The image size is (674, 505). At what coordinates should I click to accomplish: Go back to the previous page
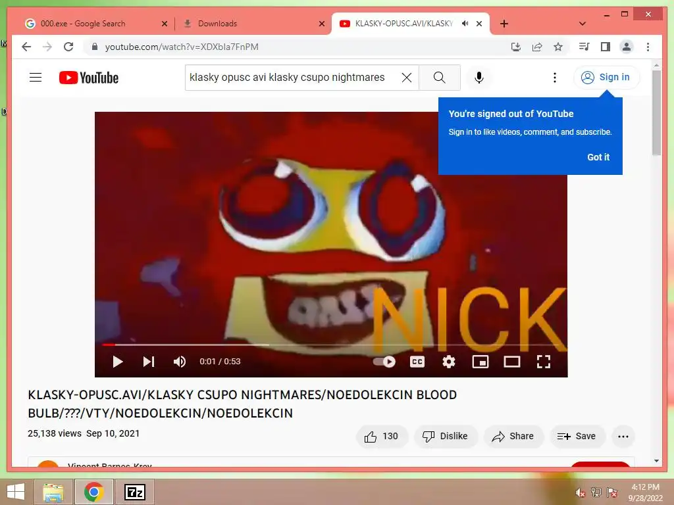(x=26, y=47)
